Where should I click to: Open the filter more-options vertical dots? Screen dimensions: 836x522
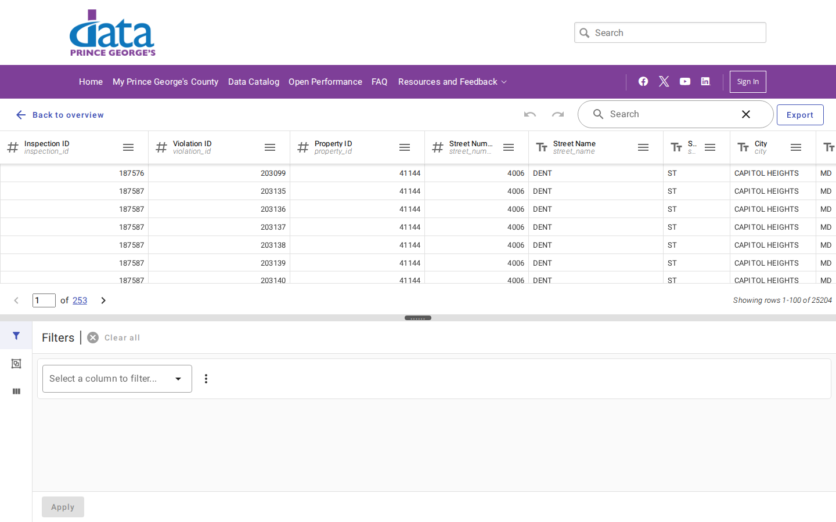coord(206,379)
